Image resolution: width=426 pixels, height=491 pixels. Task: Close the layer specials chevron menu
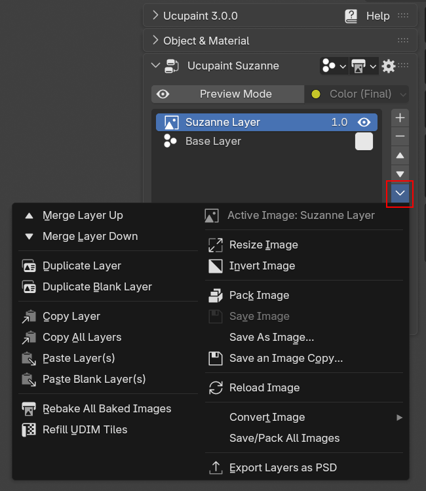pyautogui.click(x=400, y=193)
